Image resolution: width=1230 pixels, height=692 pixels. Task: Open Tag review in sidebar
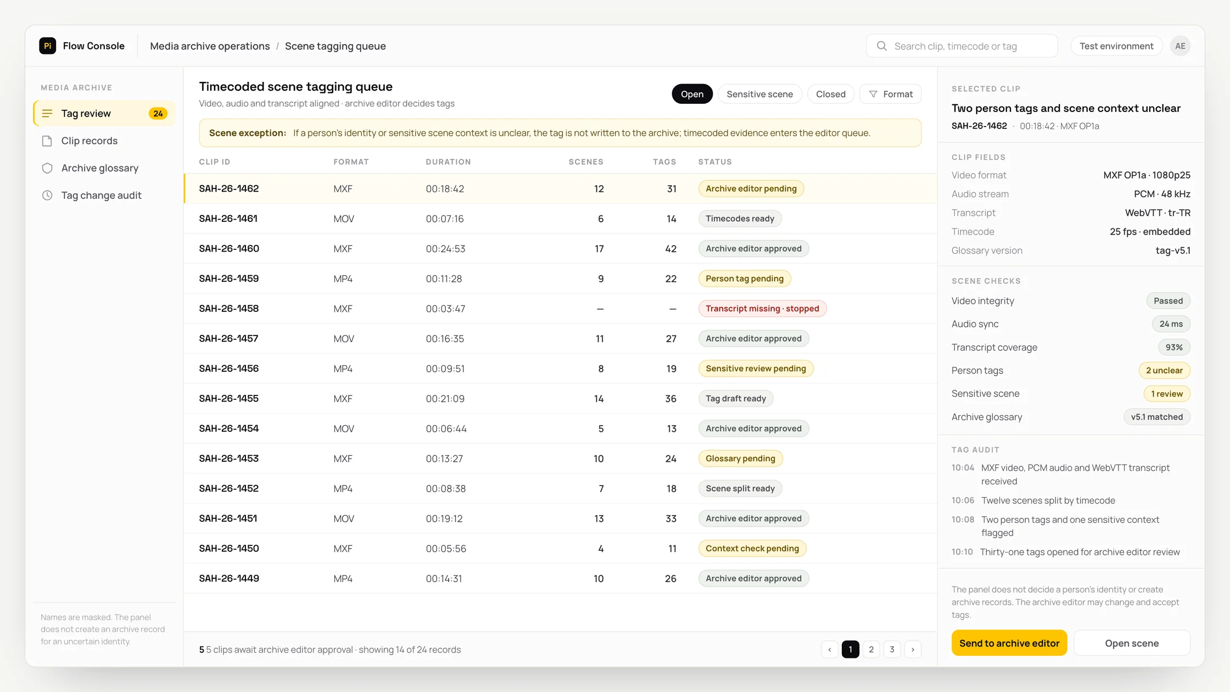click(x=104, y=114)
